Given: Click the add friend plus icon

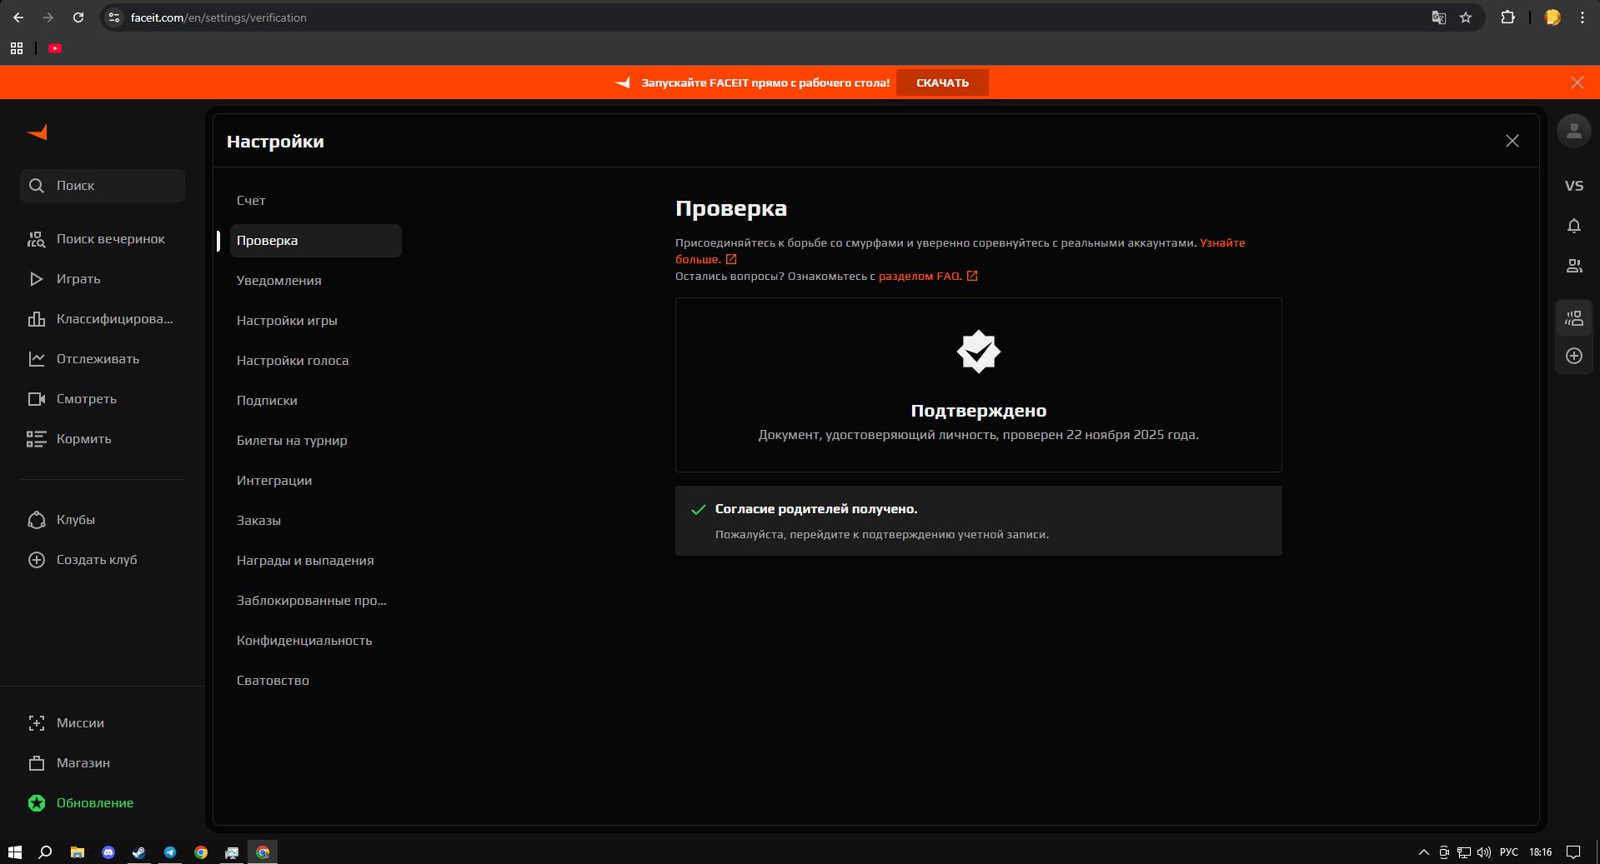Looking at the screenshot, I should pyautogui.click(x=1573, y=356).
